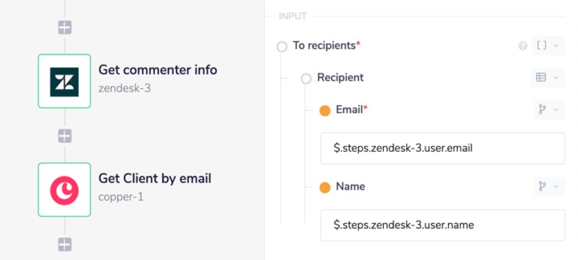The width and height of the screenshot is (578, 260).
Task: Toggle the To recipients circle node
Action: click(x=282, y=46)
